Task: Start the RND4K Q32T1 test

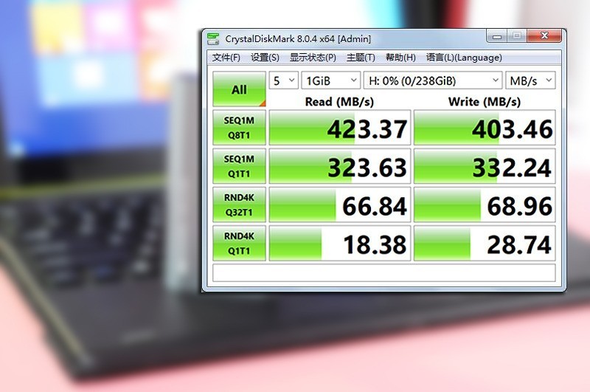Action: click(239, 204)
